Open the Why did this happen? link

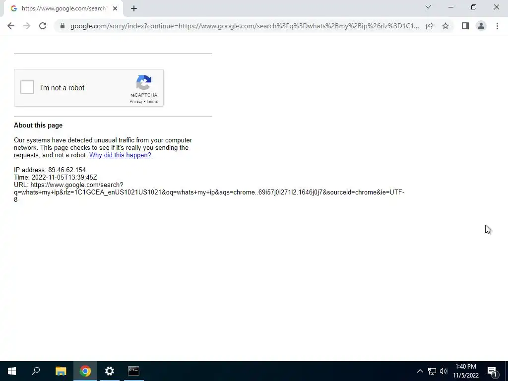[x=120, y=155]
